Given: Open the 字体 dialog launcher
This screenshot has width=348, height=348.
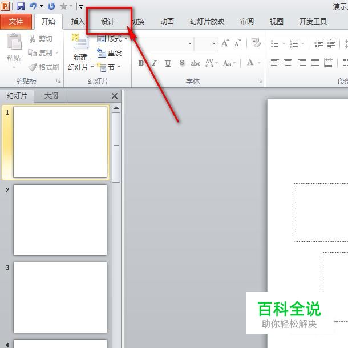Looking at the screenshot, I should tap(260, 81).
